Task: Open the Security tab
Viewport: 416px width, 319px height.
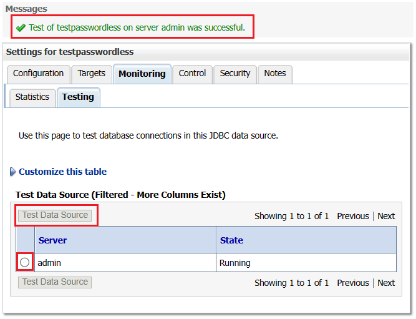Action: (x=235, y=74)
